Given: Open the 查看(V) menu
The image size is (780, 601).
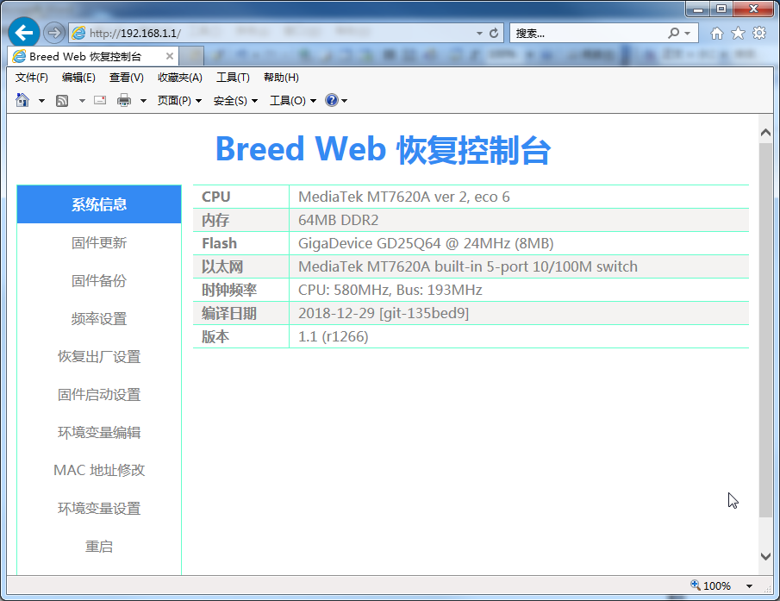Looking at the screenshot, I should (127, 78).
